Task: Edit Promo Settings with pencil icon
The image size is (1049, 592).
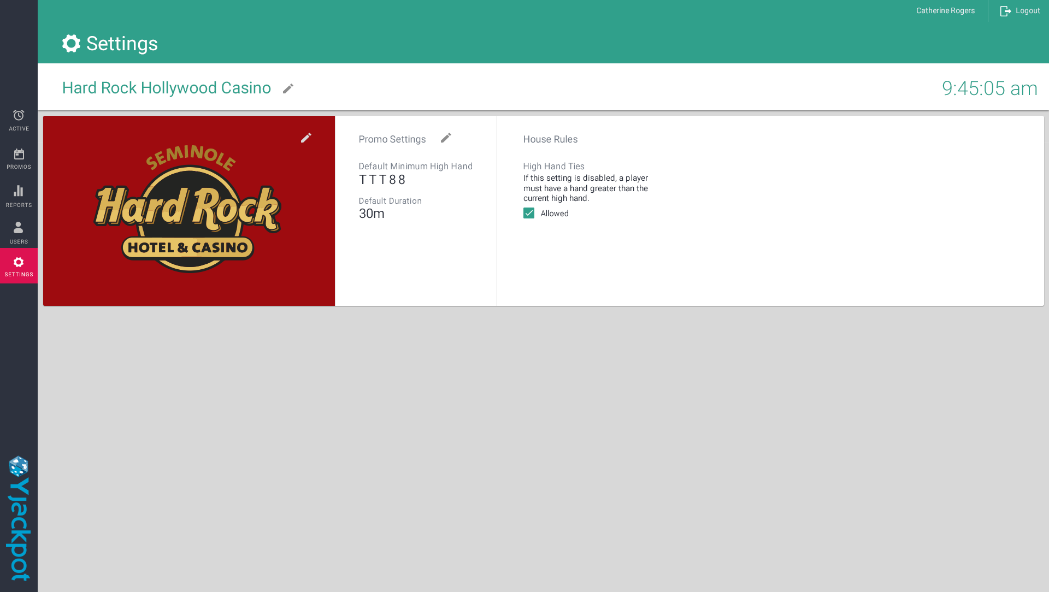Action: click(446, 138)
